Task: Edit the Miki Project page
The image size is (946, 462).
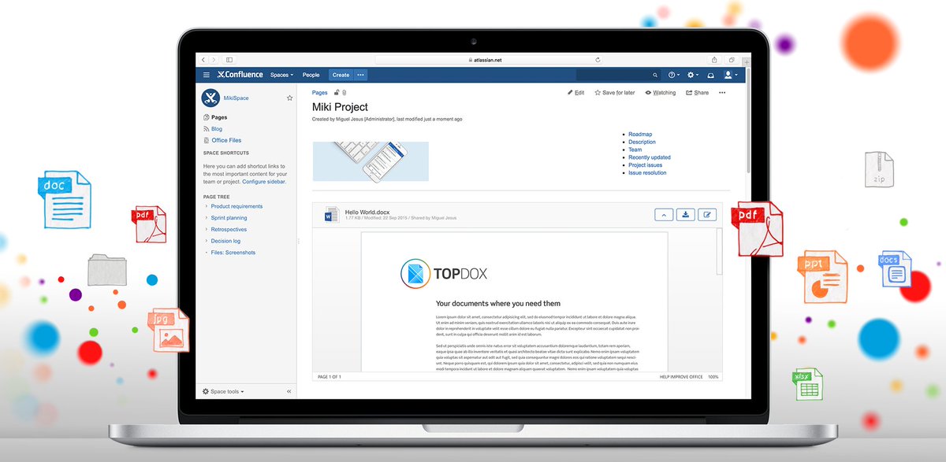Action: pyautogui.click(x=576, y=93)
